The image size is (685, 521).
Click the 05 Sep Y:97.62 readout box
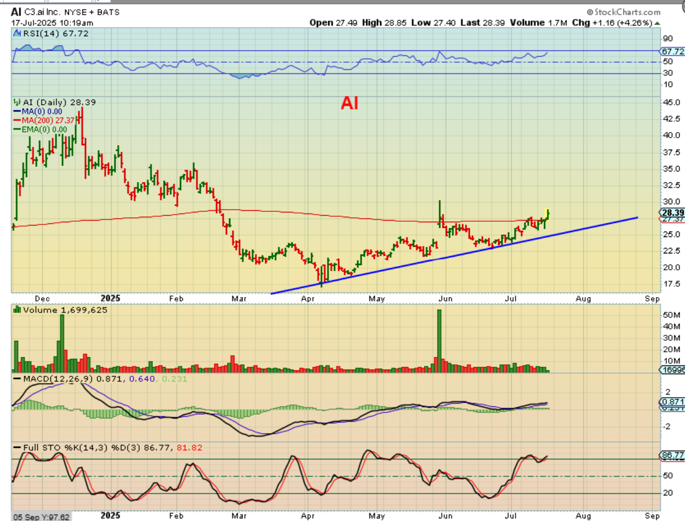pyautogui.click(x=41, y=517)
